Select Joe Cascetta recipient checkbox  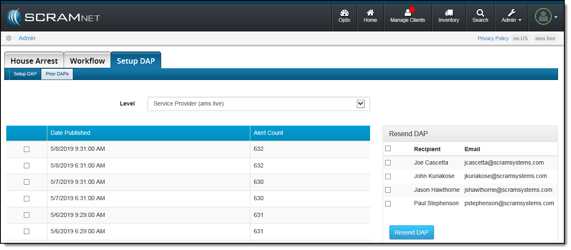[x=388, y=162]
